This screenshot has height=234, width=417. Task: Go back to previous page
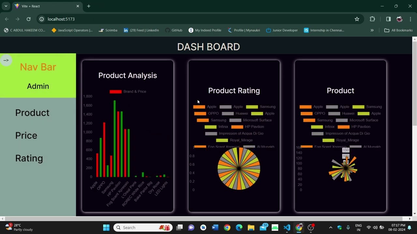click(7, 19)
